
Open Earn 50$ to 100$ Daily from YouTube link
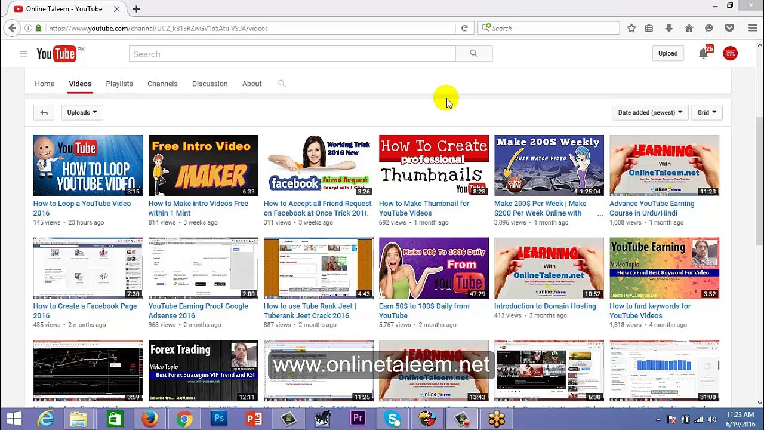pos(424,311)
